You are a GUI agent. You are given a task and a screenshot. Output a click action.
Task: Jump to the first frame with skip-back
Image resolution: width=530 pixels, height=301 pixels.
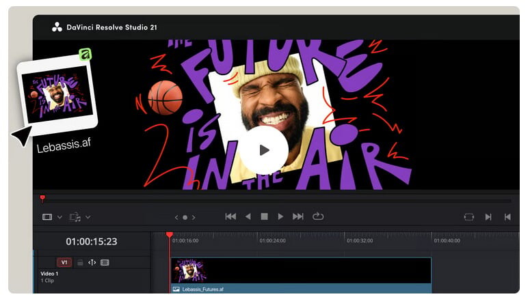(x=230, y=216)
